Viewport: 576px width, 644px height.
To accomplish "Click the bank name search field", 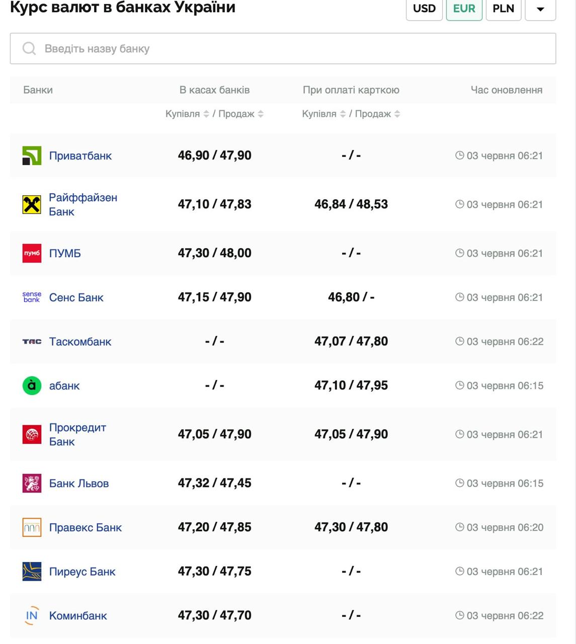I will pos(283,49).
